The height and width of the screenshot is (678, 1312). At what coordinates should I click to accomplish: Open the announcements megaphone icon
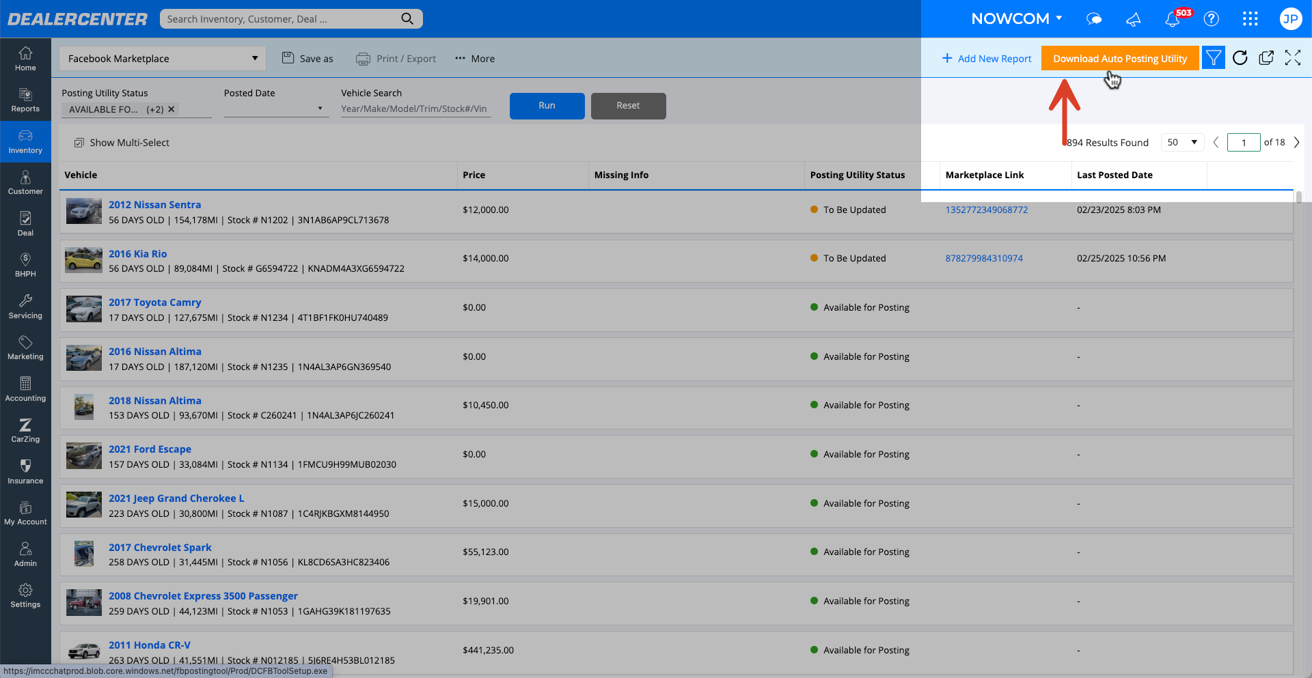(1133, 19)
